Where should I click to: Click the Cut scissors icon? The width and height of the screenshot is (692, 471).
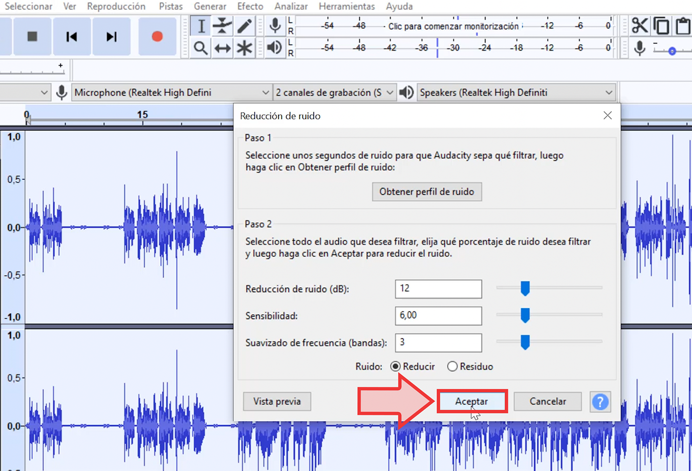640,26
